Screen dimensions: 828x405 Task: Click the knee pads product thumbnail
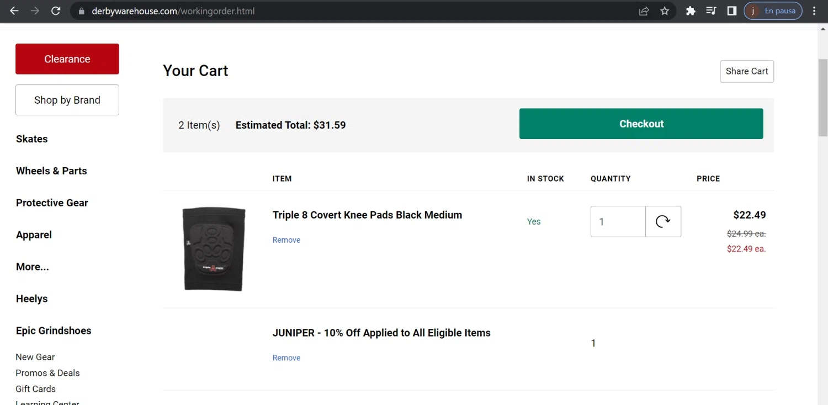pyautogui.click(x=214, y=249)
